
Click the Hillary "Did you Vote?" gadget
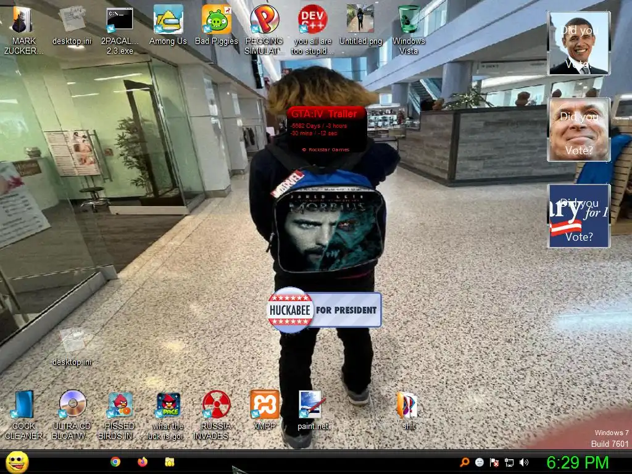point(579,215)
